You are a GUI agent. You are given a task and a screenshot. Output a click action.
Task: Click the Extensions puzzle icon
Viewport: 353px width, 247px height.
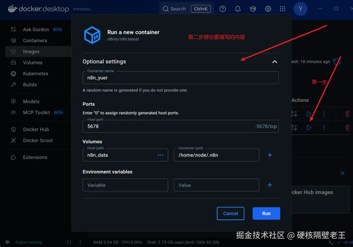13,157
